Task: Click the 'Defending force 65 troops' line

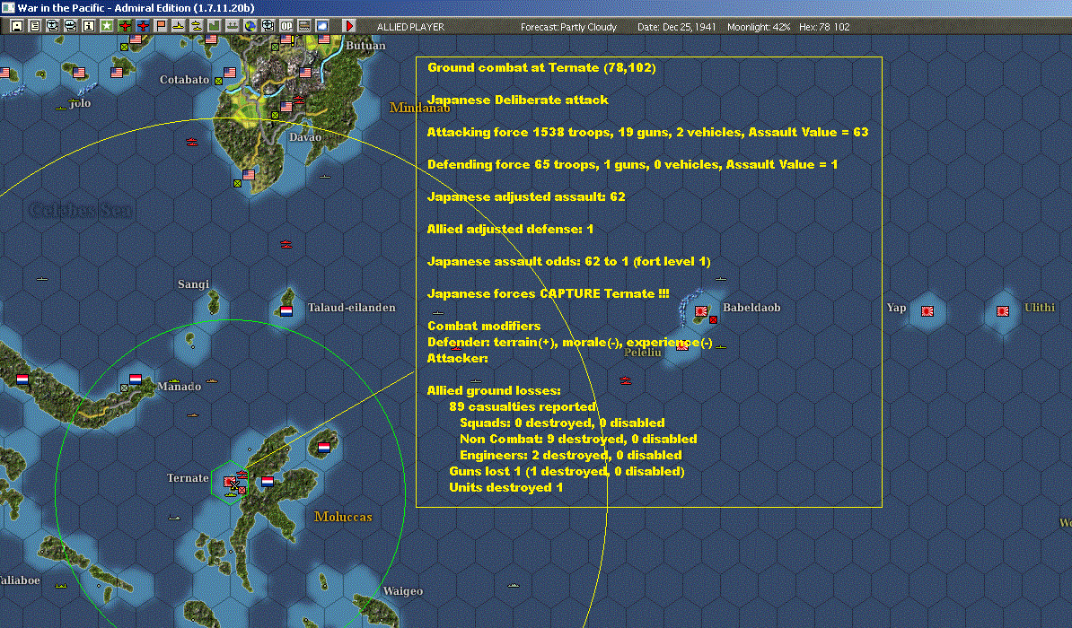Action: point(632,164)
